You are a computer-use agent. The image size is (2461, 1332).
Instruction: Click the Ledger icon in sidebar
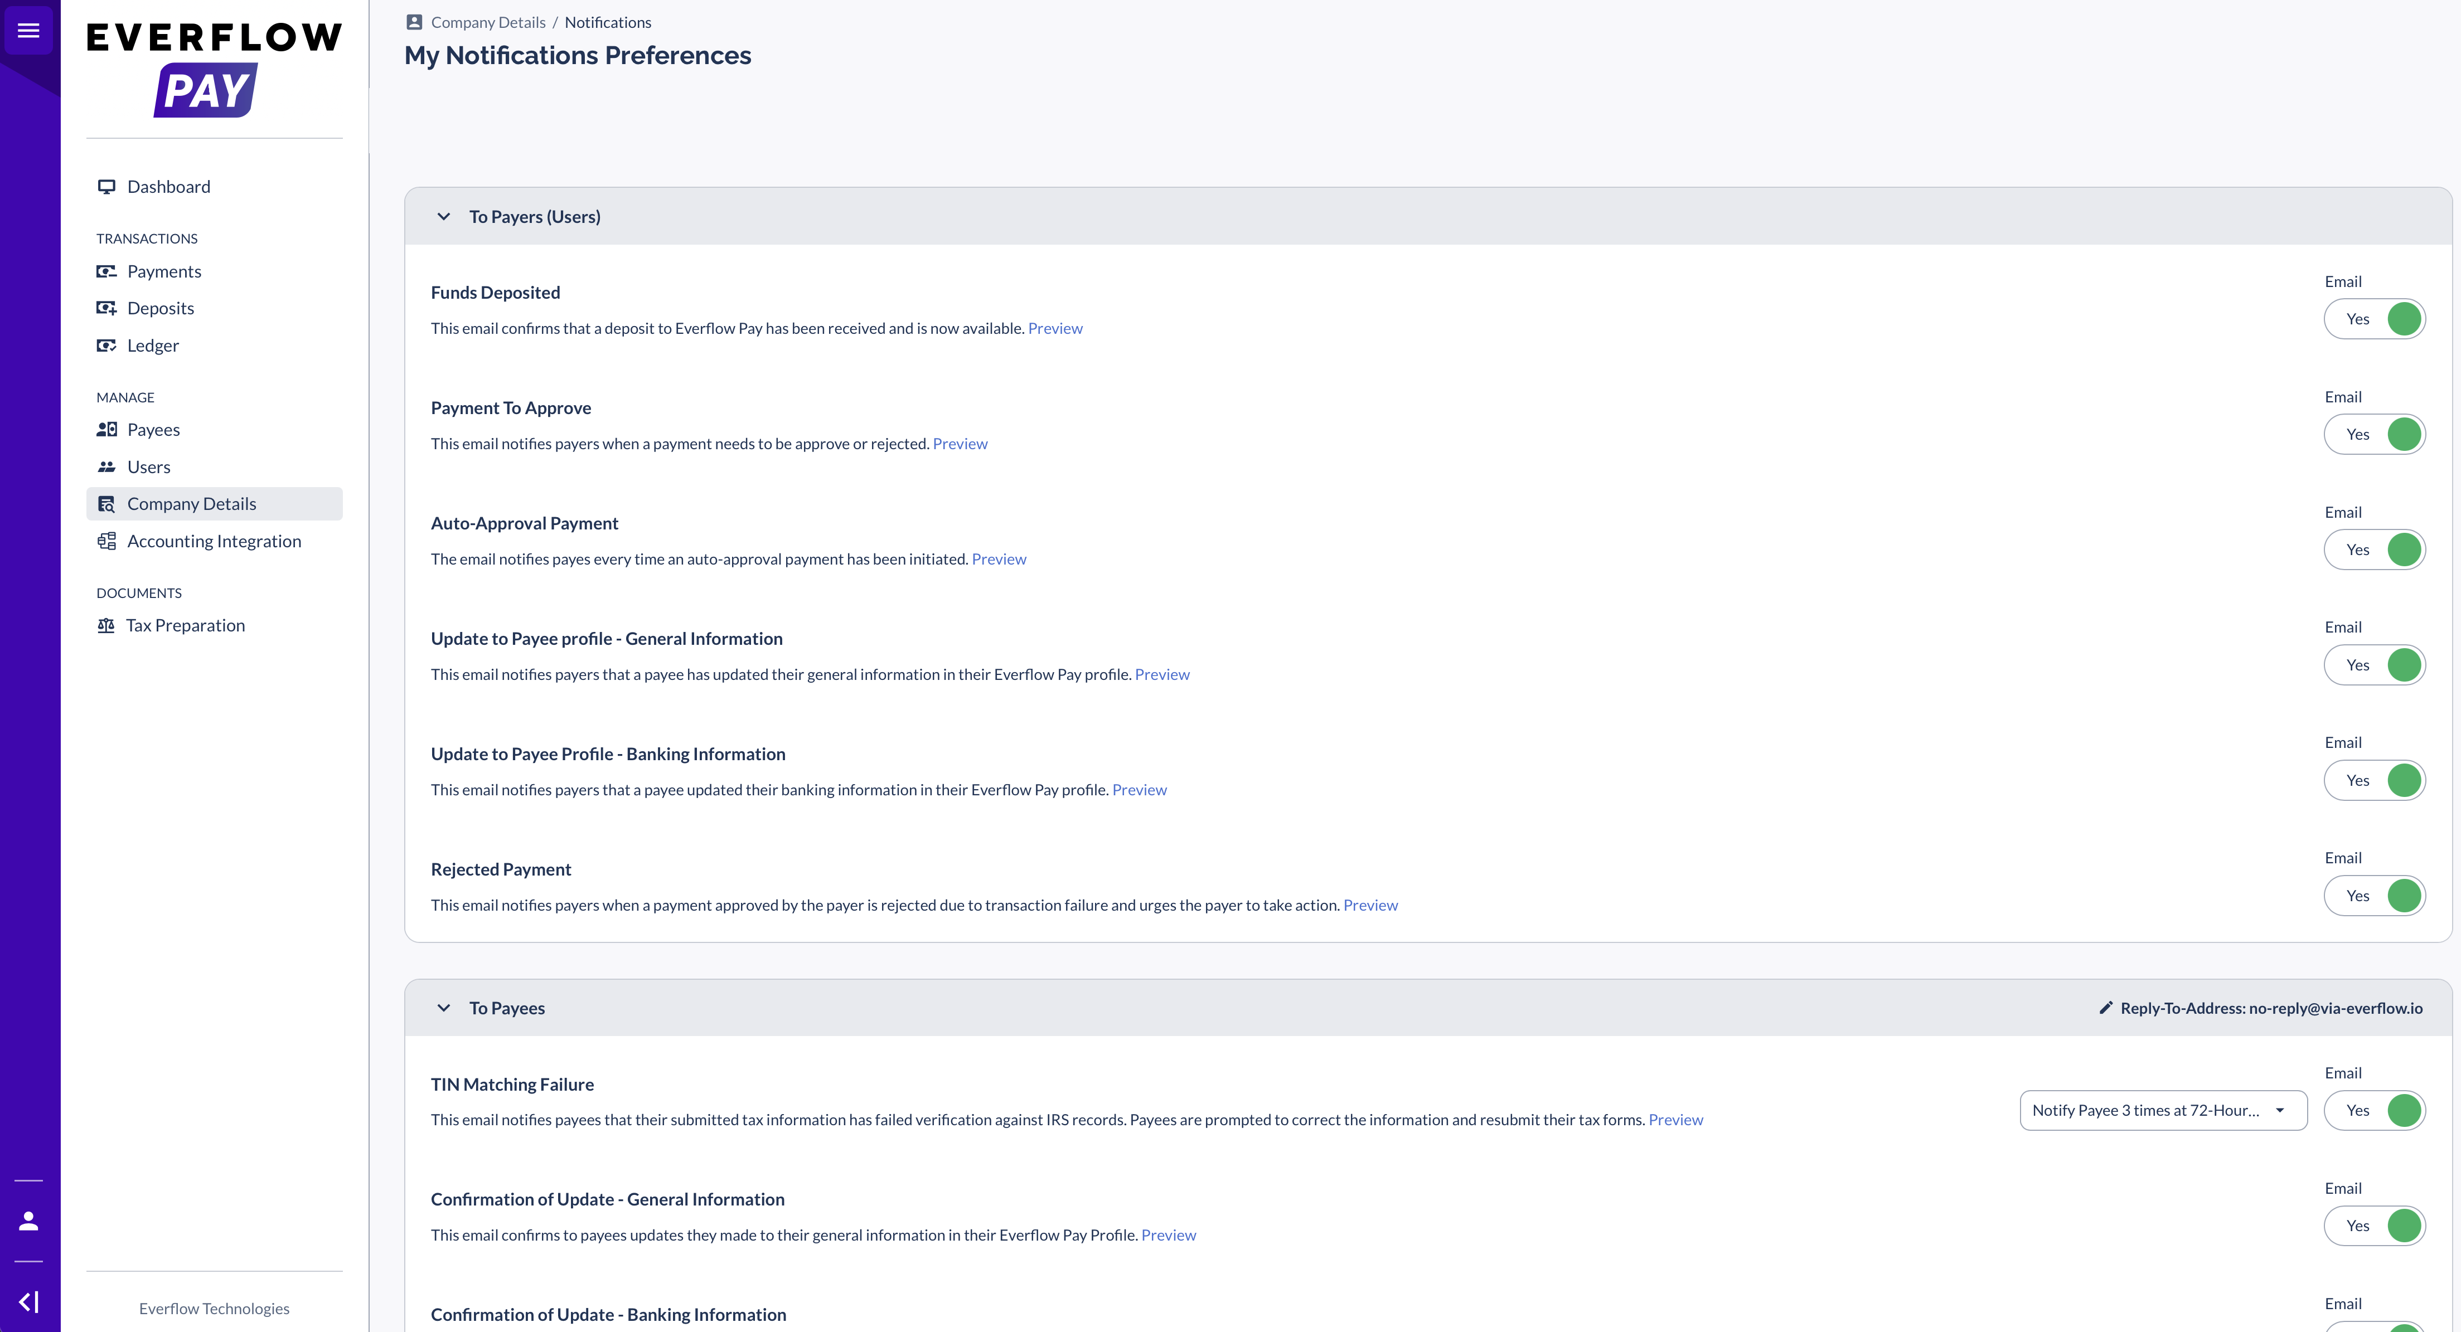pos(106,346)
